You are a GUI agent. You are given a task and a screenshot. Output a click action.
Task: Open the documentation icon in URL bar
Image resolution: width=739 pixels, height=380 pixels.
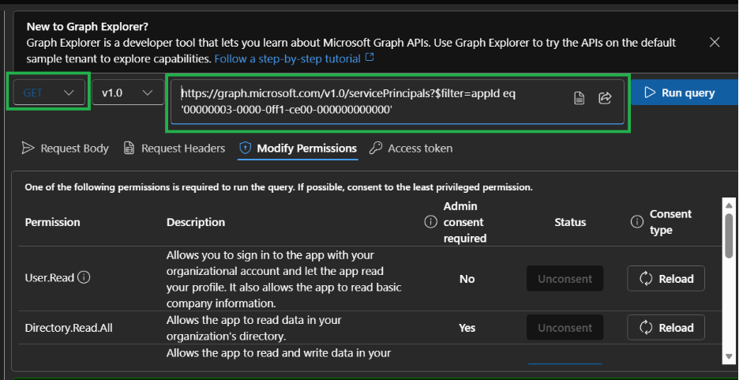click(580, 98)
